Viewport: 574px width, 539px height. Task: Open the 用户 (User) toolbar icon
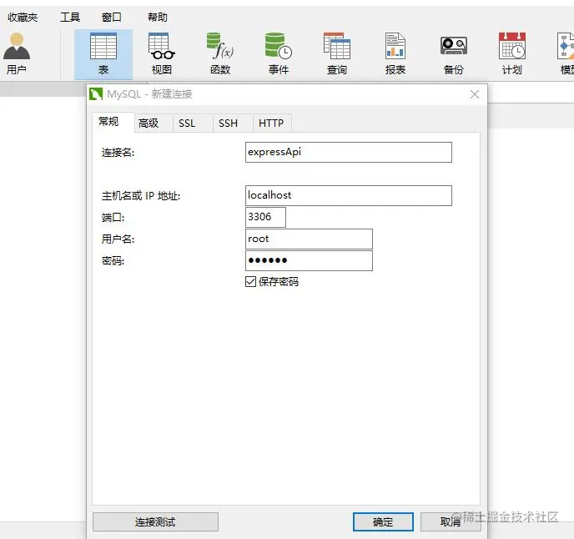point(17,53)
